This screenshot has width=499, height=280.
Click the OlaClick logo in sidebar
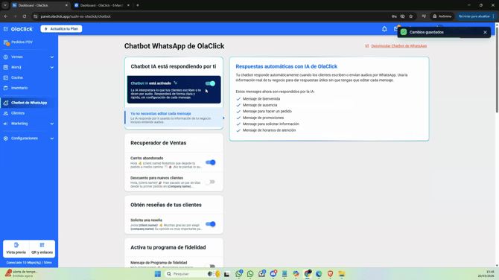22,29
